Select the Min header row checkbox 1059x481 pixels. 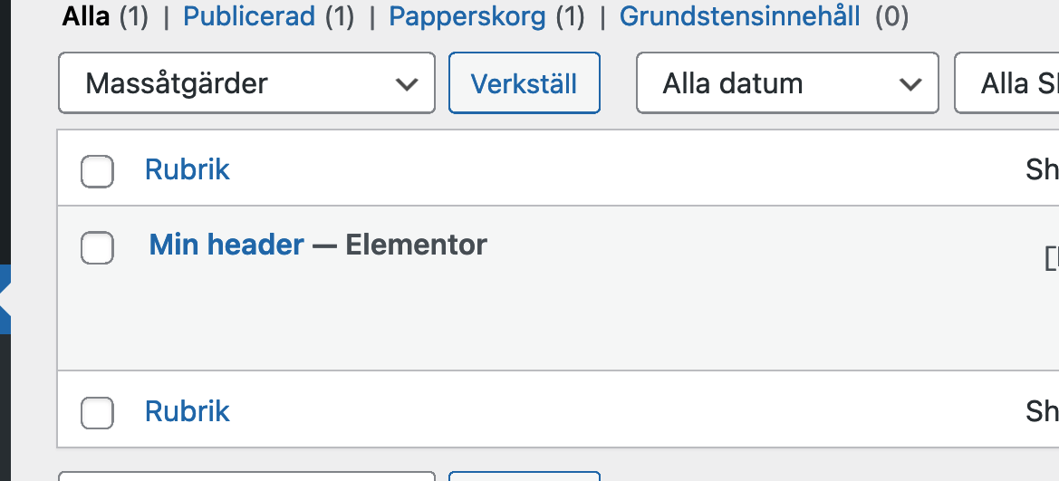click(97, 247)
